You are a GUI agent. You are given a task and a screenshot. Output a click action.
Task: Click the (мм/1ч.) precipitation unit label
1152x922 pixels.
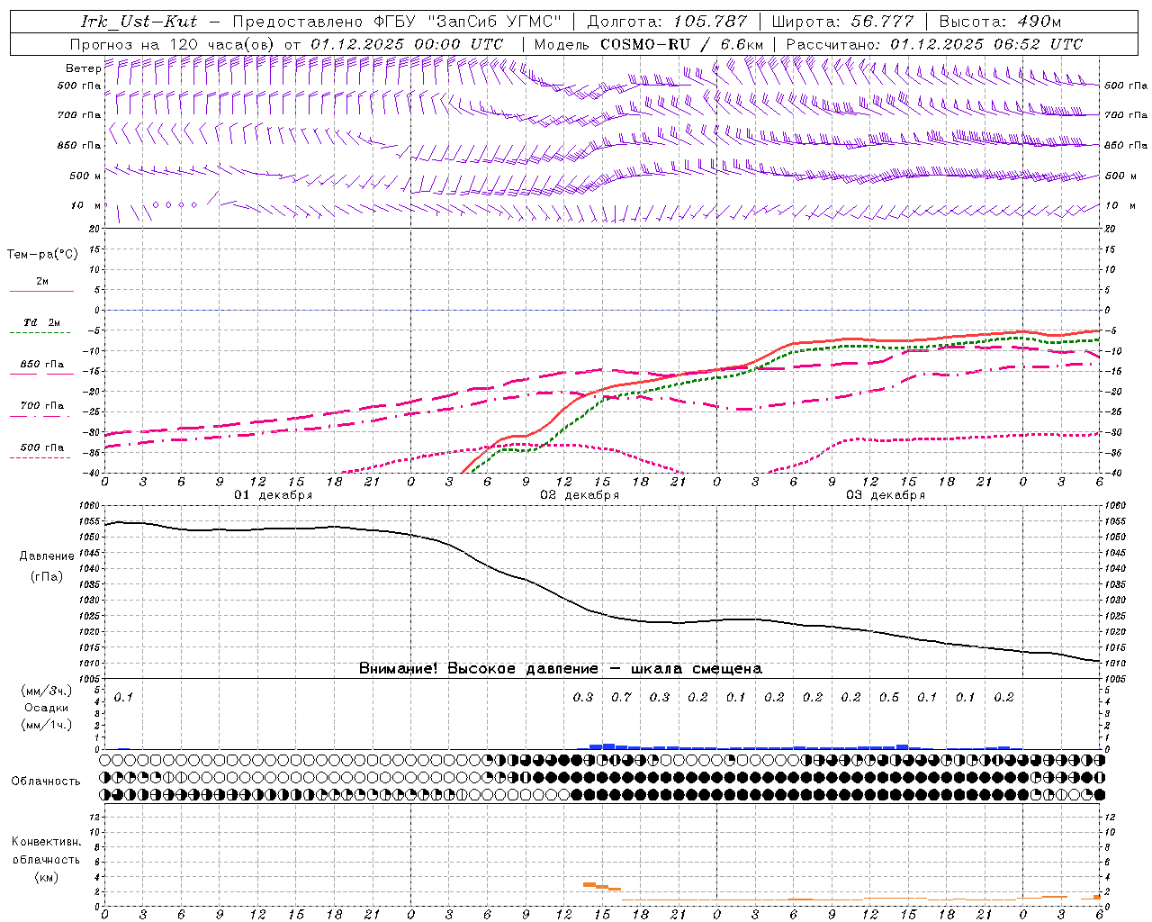click(45, 725)
